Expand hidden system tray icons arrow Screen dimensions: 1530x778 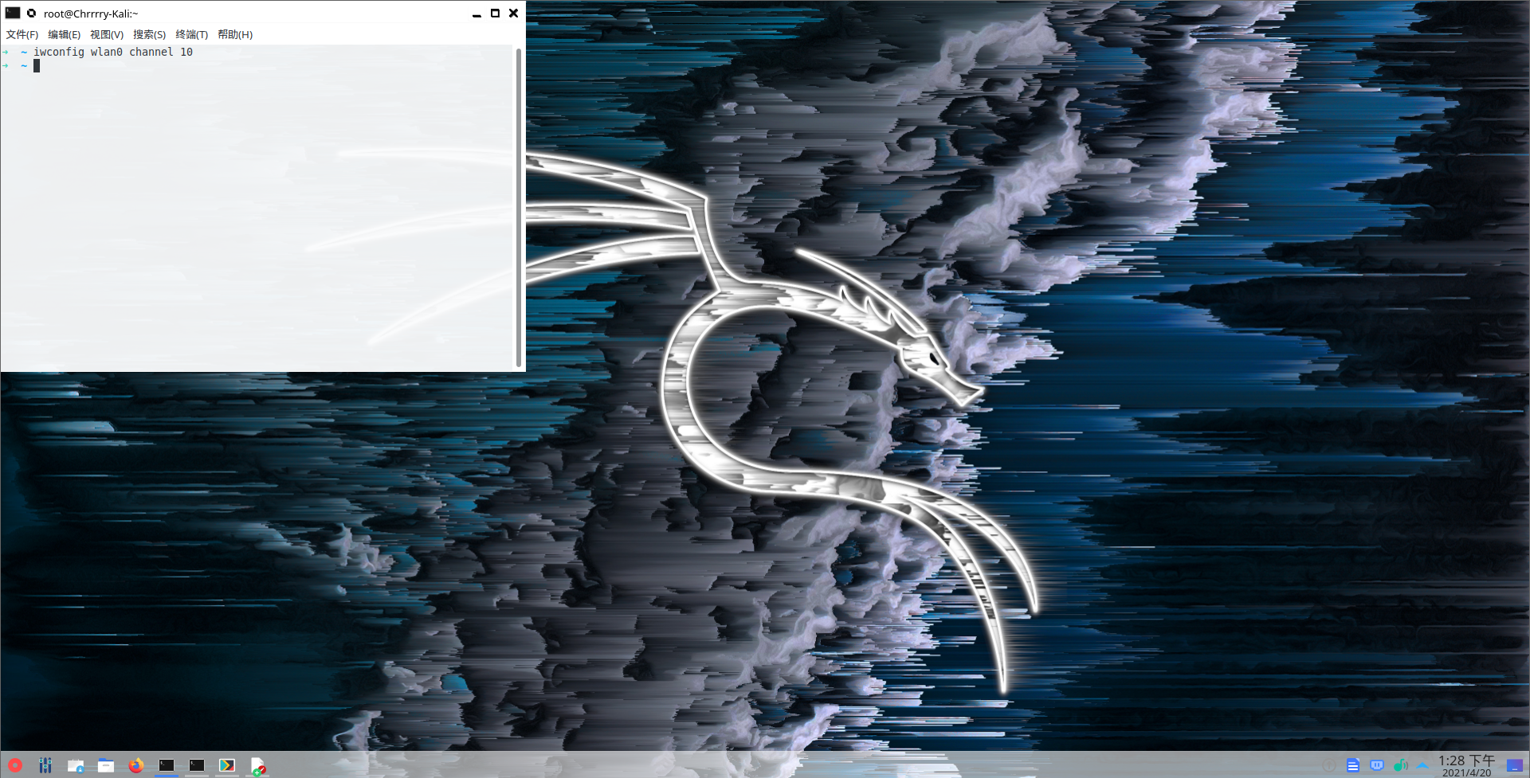1422,765
